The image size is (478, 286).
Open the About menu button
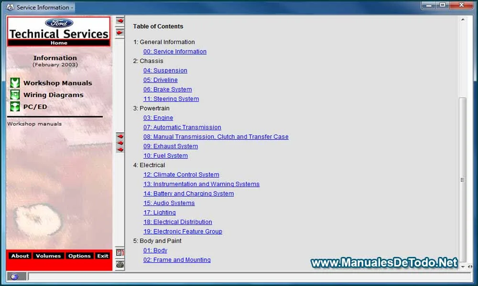point(20,256)
